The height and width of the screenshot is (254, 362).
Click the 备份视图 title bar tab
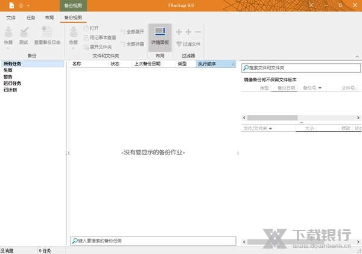click(73, 5)
